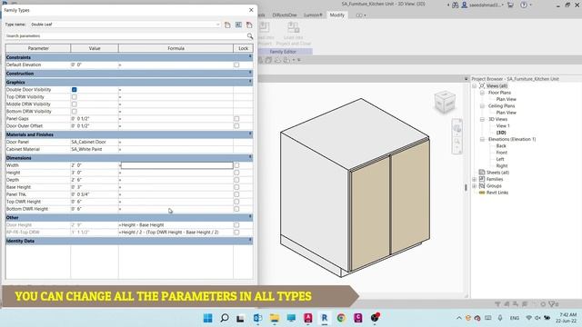Click the Delete Type icon
The width and height of the screenshot is (582, 327).
click(249, 25)
